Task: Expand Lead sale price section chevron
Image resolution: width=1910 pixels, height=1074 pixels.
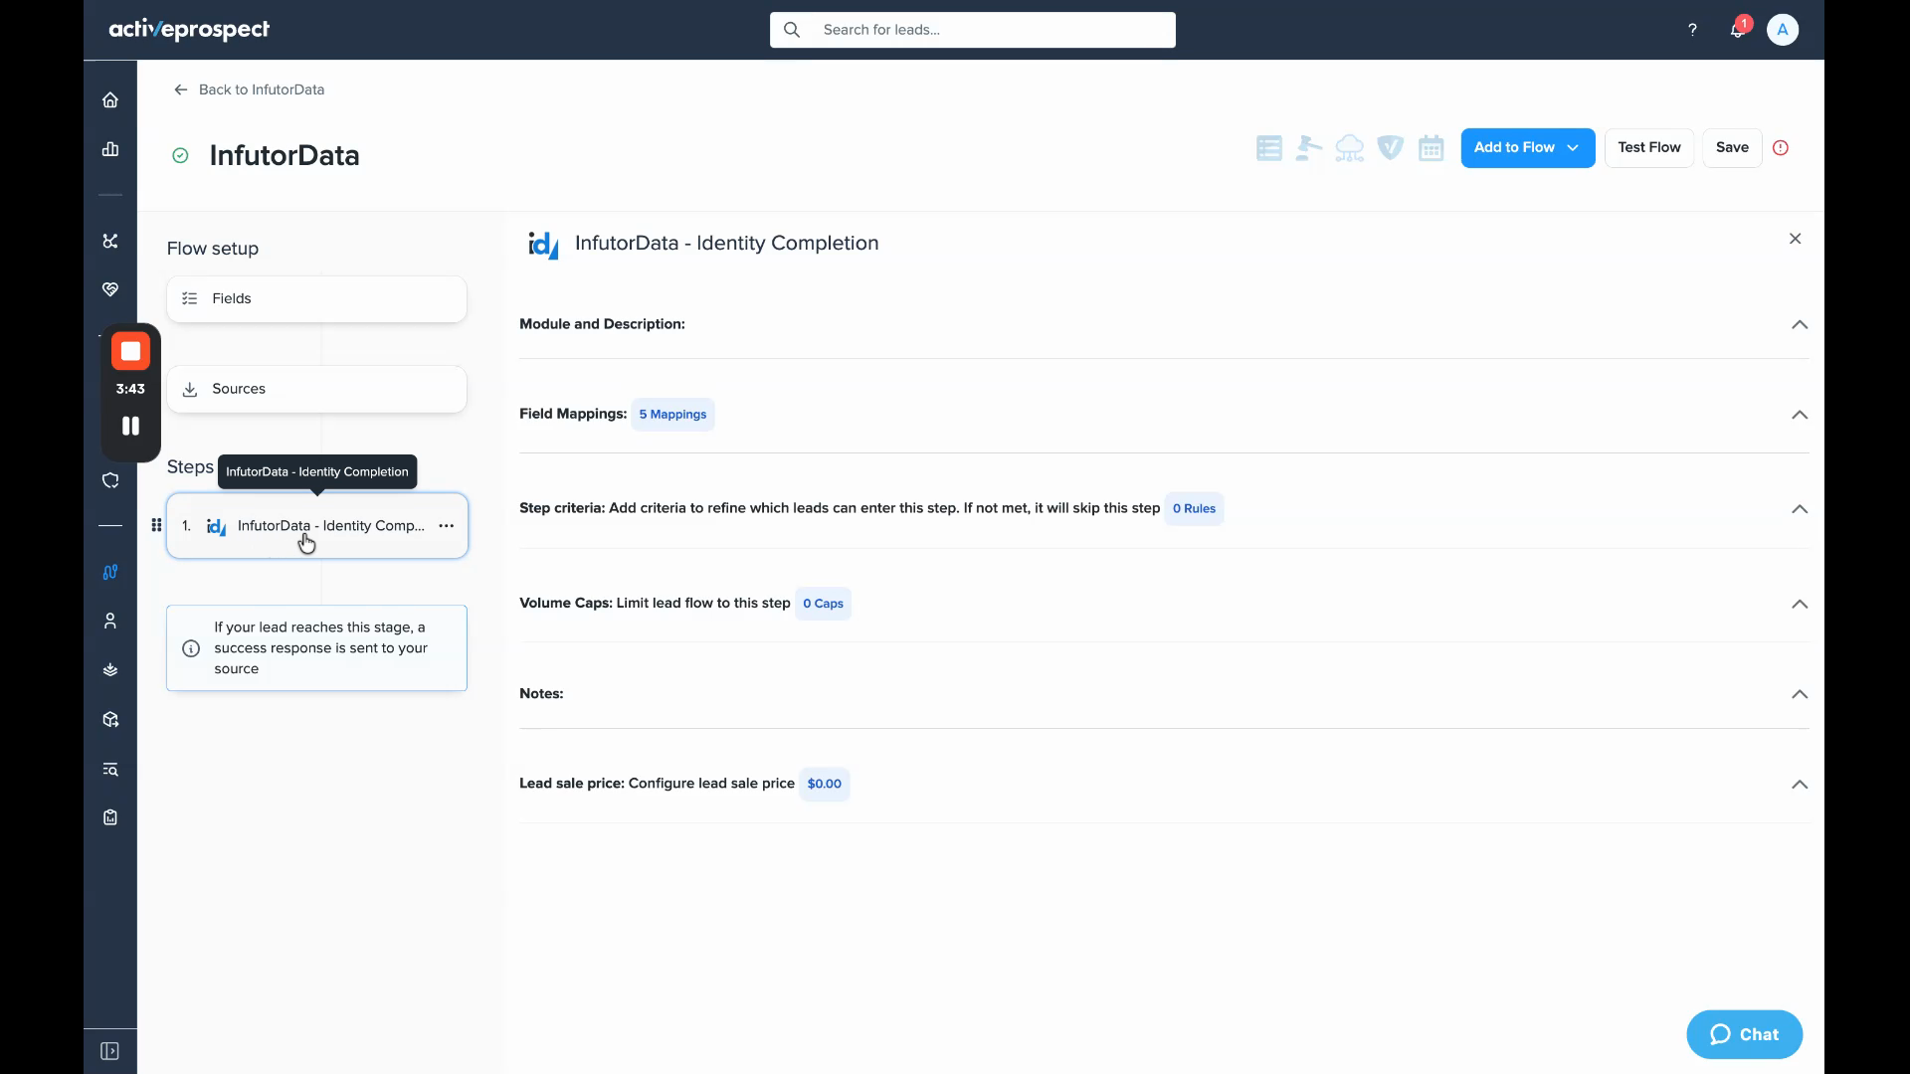Action: pos(1800,785)
